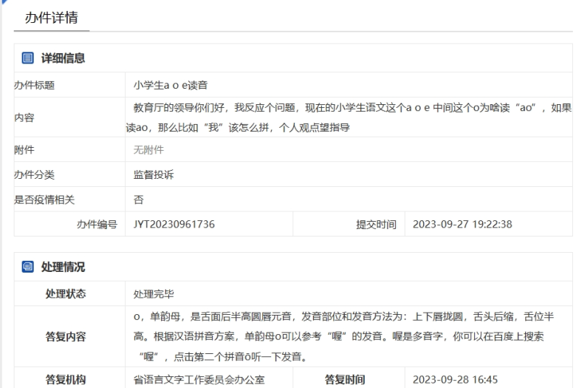Click the 处理状态 label
The image size is (576, 388).
(x=66, y=294)
